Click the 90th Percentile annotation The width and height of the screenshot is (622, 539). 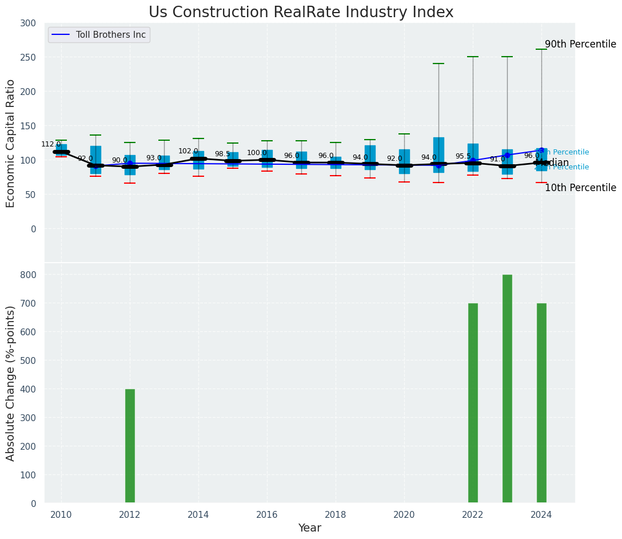(x=580, y=44)
